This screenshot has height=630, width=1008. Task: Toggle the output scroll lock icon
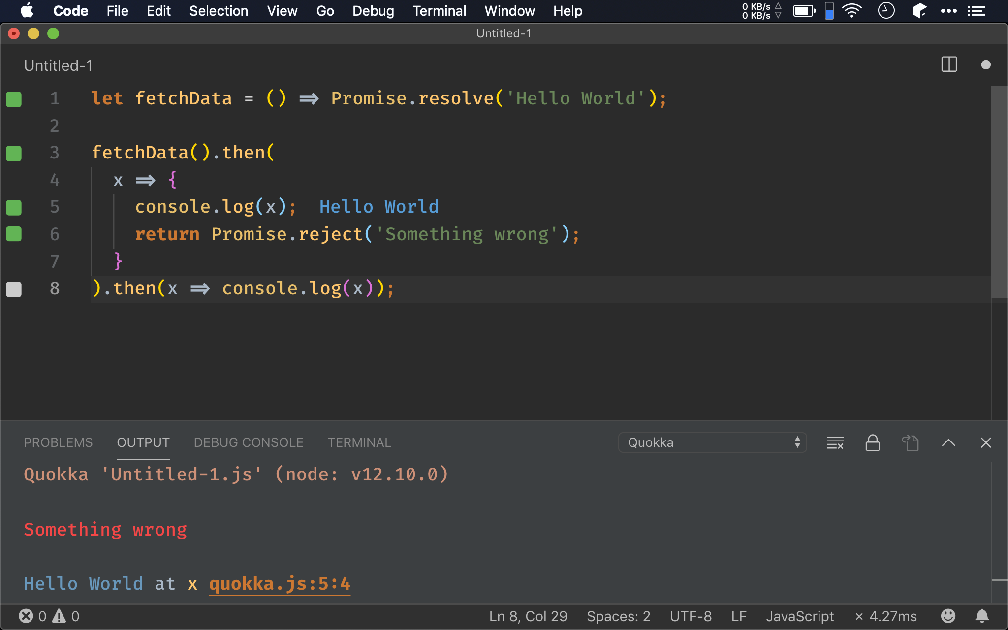pyautogui.click(x=873, y=442)
